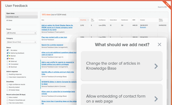Click the 2,012 SmartVote score cell
The image size is (172, 105).
[82, 25]
